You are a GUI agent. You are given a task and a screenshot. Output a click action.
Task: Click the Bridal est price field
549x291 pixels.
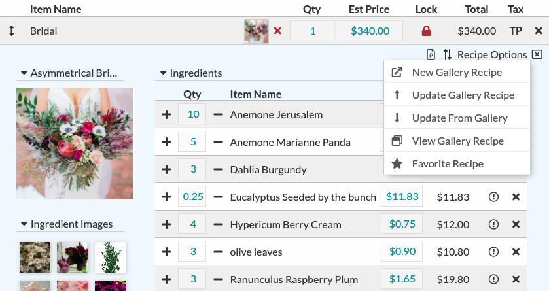point(370,31)
